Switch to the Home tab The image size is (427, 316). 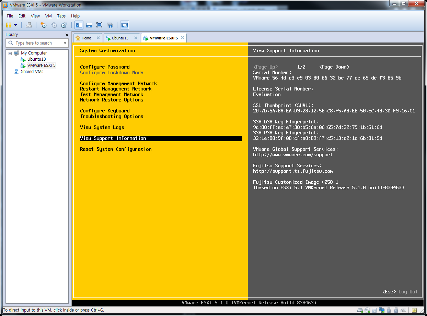coord(86,38)
